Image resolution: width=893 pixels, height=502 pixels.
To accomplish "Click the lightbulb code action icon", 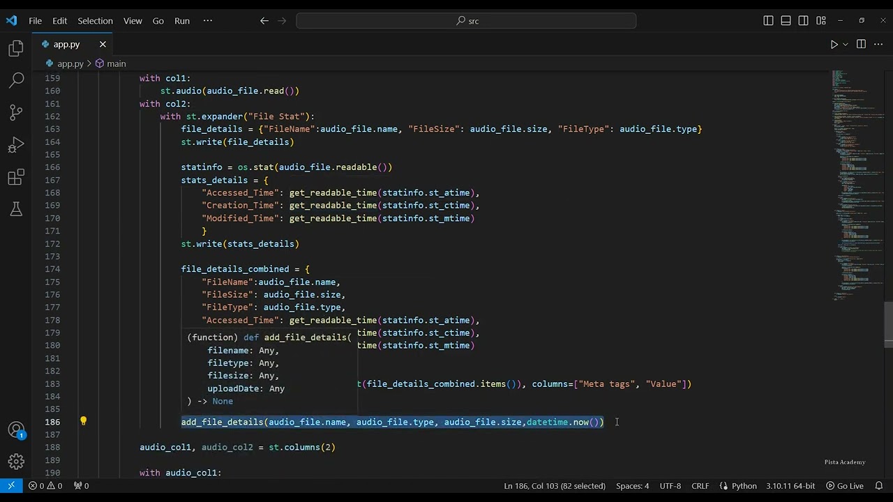I will (x=83, y=421).
